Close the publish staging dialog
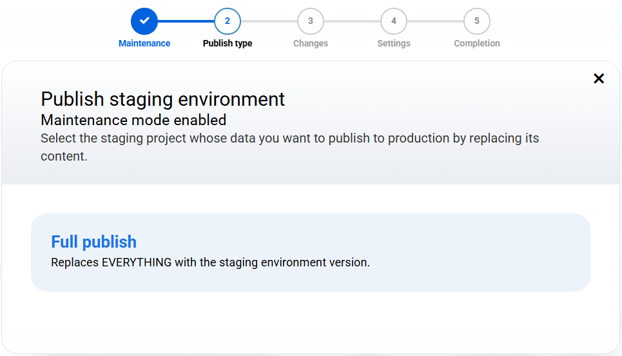 coord(599,79)
